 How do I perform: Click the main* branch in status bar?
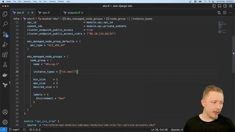click(x=14, y=129)
